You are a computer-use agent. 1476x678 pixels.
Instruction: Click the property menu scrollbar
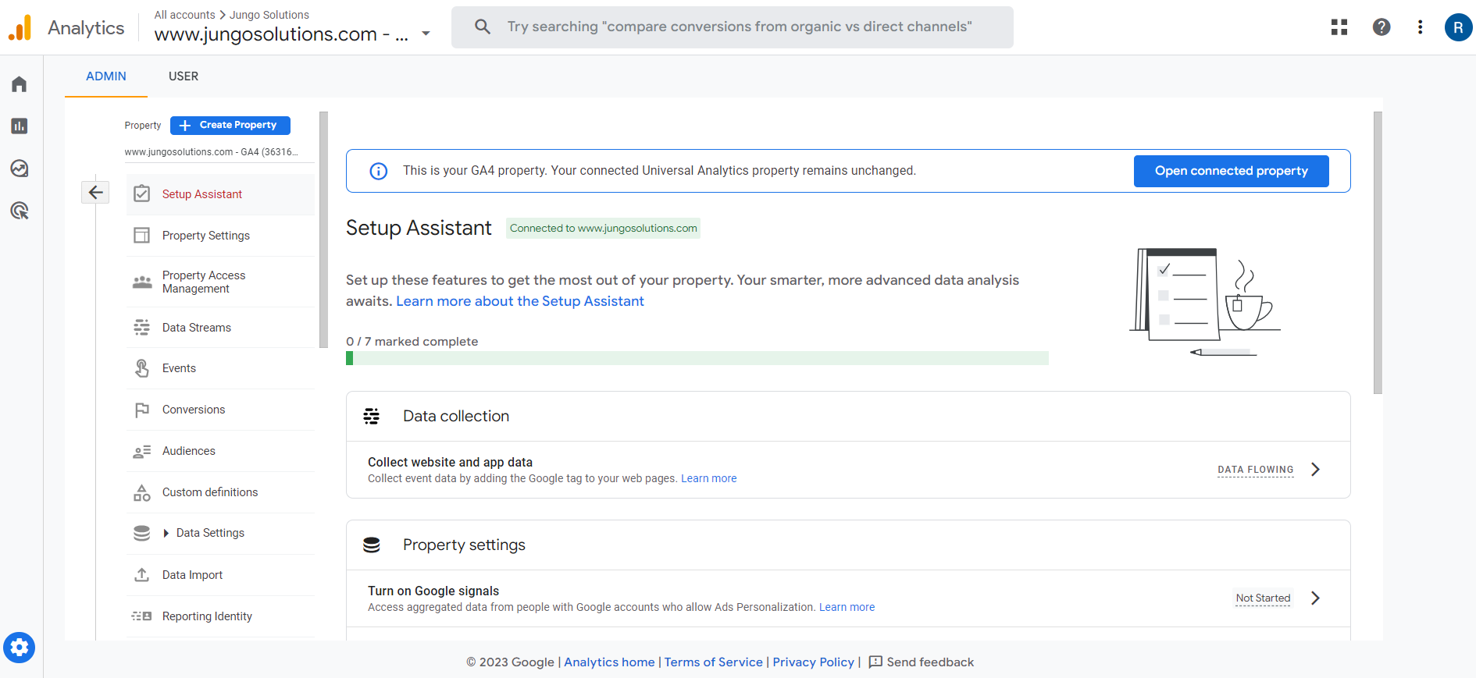point(323,229)
